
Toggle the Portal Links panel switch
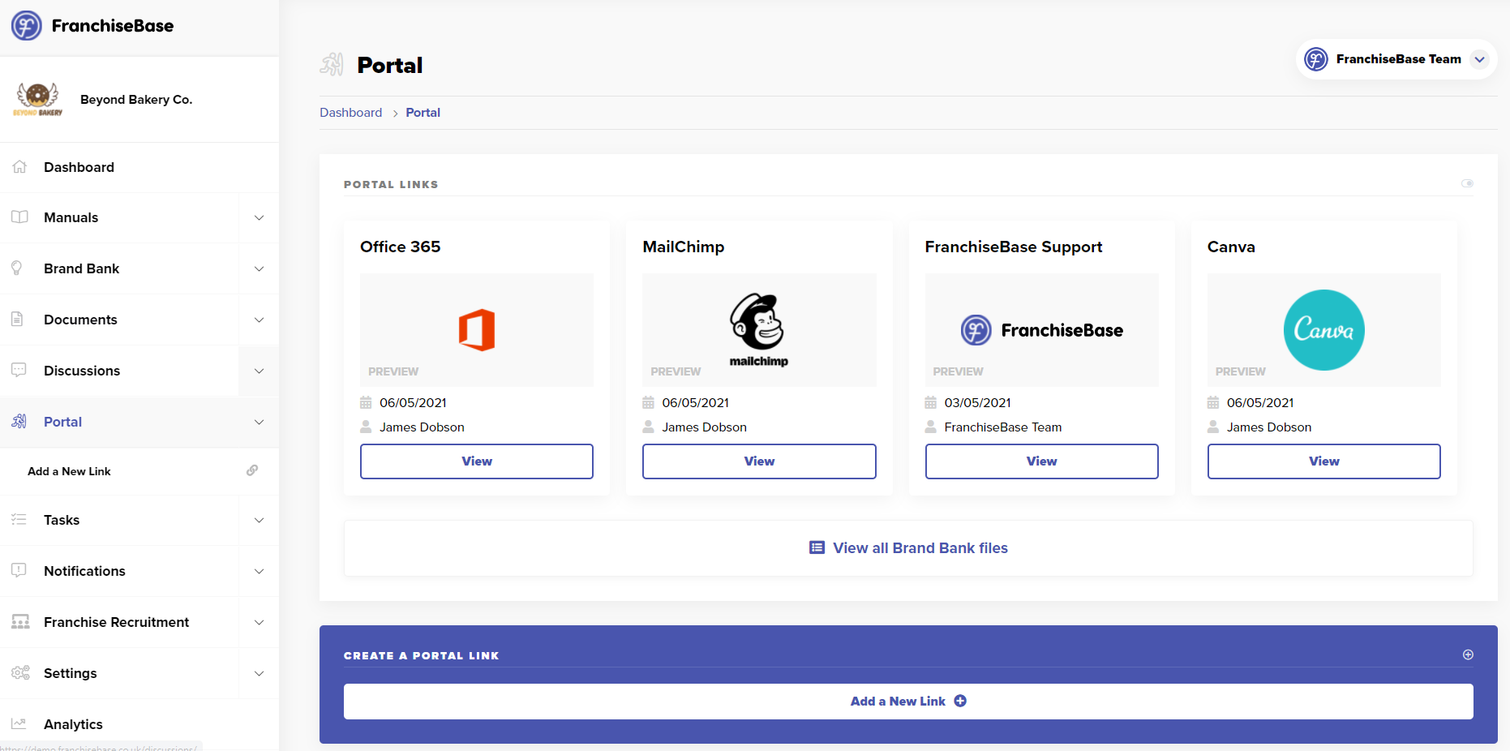tap(1467, 183)
